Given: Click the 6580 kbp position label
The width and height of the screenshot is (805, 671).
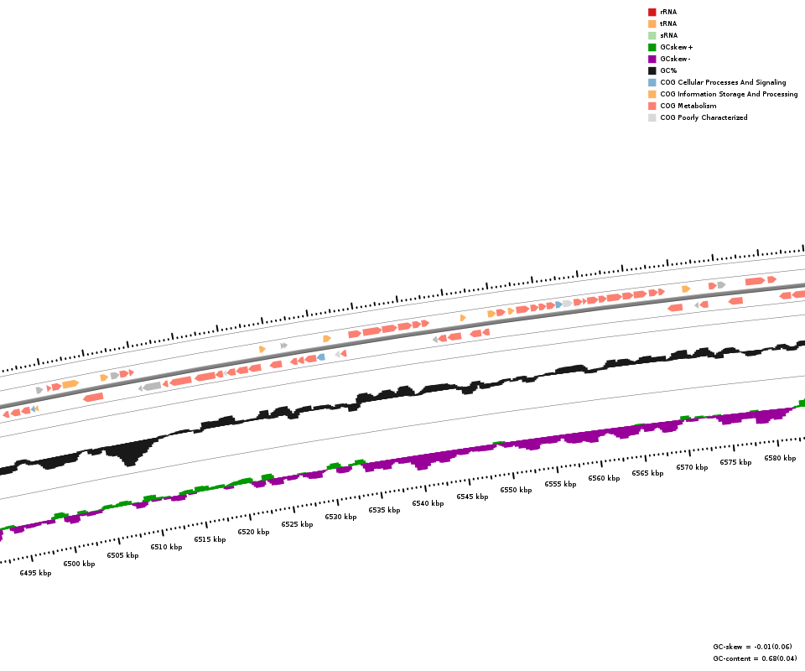Looking at the screenshot, I should 780,458.
